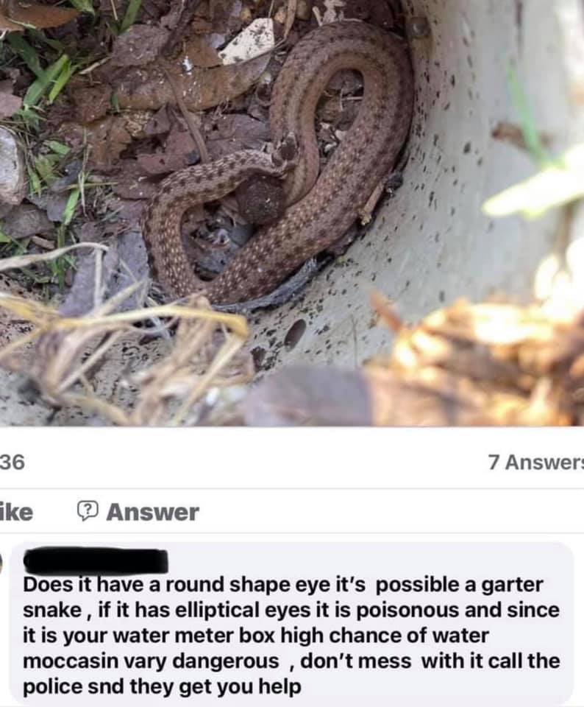The height and width of the screenshot is (707, 584).
Task: Tap the partially visible Like button
Action: 16,513
